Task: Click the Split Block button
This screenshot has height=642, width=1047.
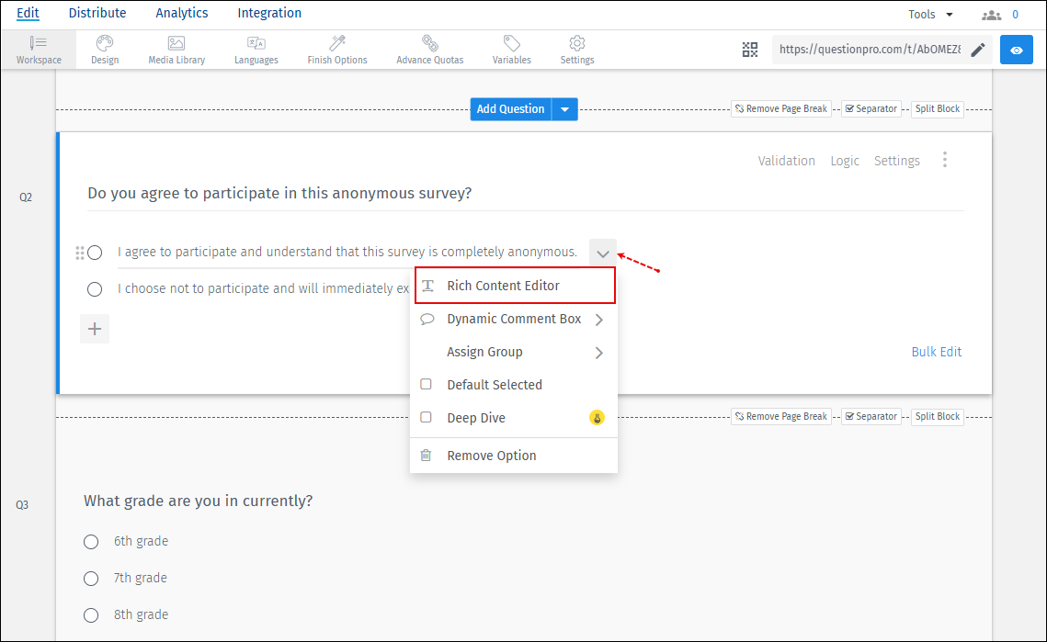Action: click(937, 108)
